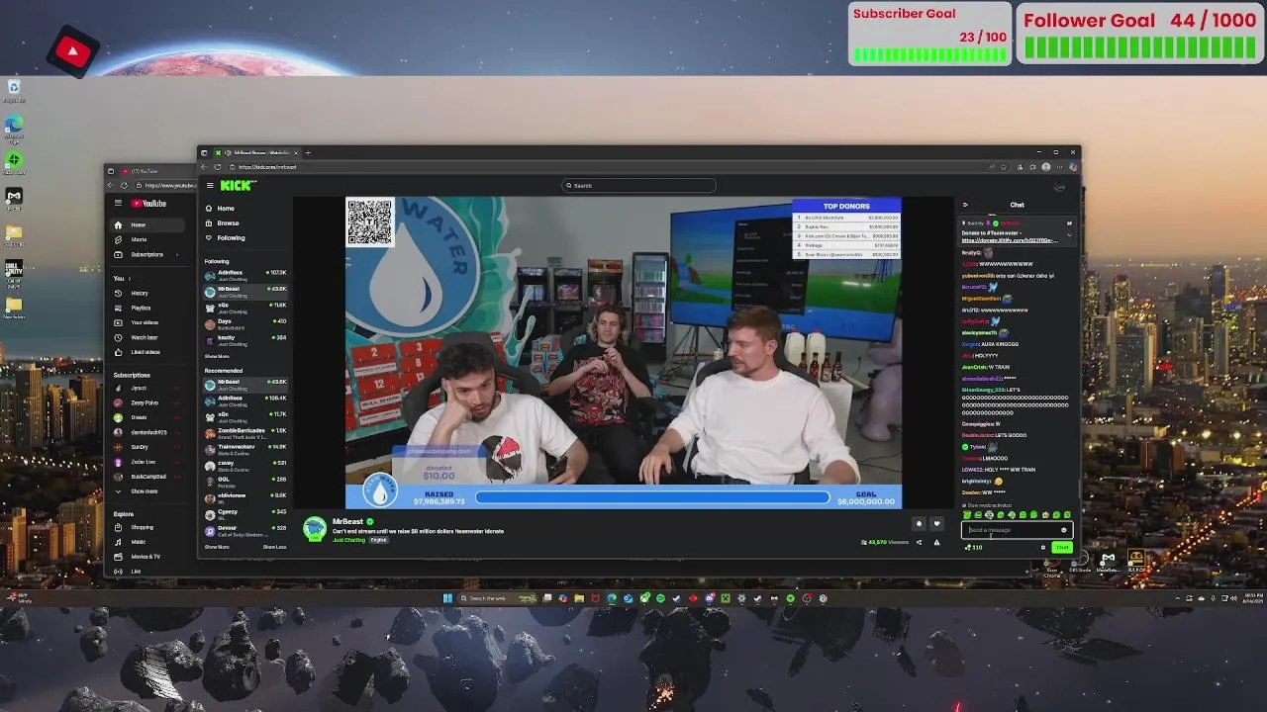Viewport: 1267px width, 712px height.
Task: Click the heart follow button
Action: 936,524
